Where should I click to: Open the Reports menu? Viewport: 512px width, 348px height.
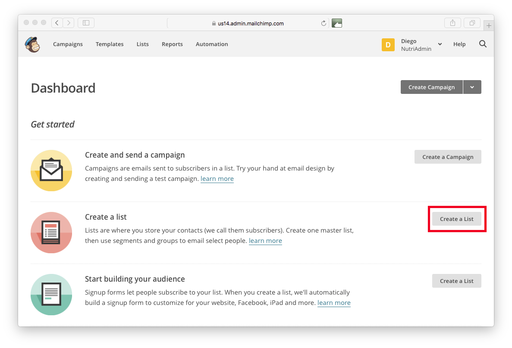click(x=172, y=44)
